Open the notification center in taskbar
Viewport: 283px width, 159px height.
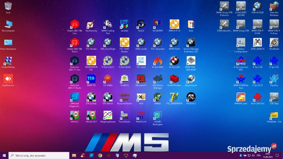277,155
